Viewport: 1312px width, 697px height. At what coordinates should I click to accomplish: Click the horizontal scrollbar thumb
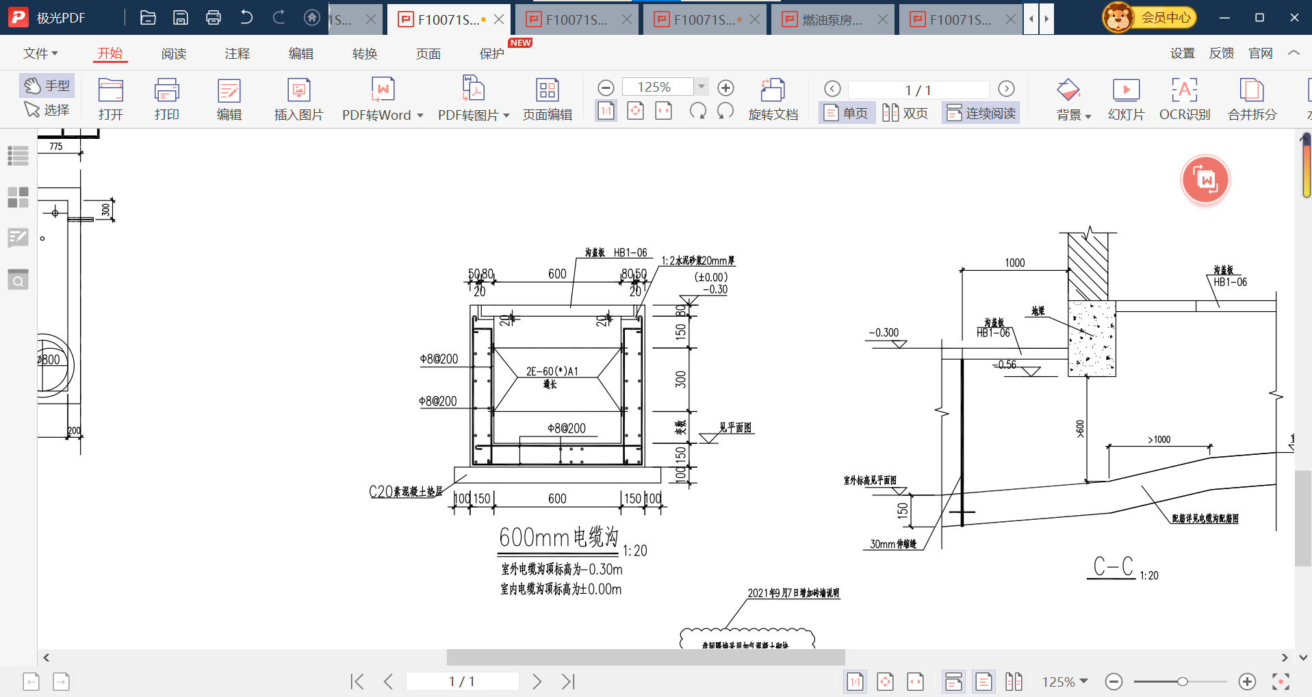(x=645, y=657)
